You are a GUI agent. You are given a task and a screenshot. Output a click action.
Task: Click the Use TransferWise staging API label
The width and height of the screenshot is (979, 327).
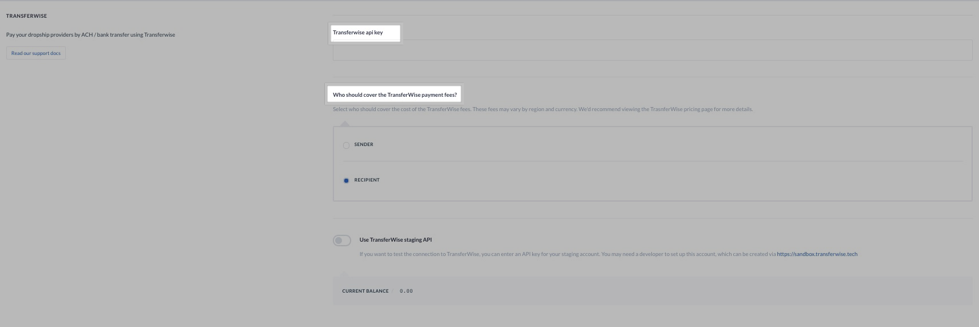[395, 240]
